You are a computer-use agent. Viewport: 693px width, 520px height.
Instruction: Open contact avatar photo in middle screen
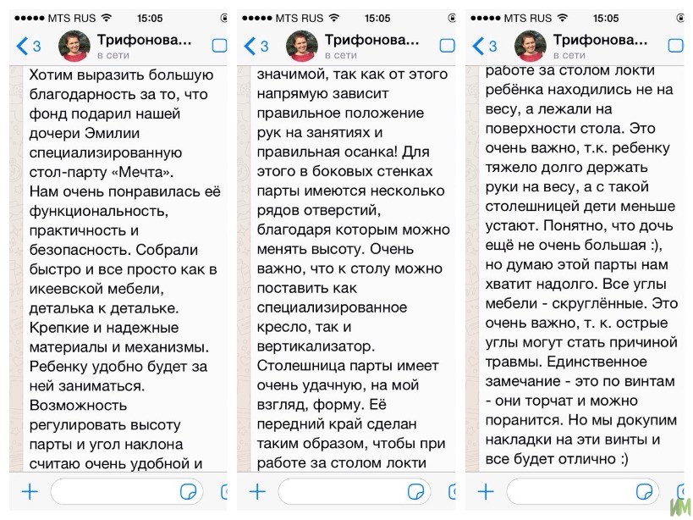coord(302,46)
